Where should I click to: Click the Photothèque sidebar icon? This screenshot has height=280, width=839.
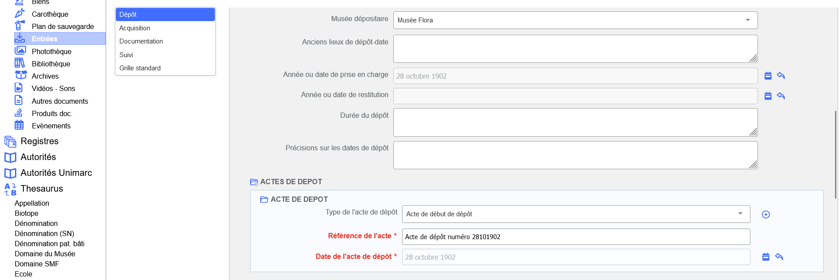click(20, 51)
